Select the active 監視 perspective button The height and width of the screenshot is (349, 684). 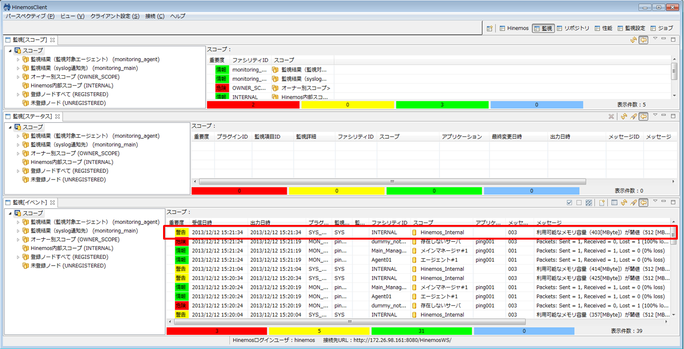click(x=543, y=28)
